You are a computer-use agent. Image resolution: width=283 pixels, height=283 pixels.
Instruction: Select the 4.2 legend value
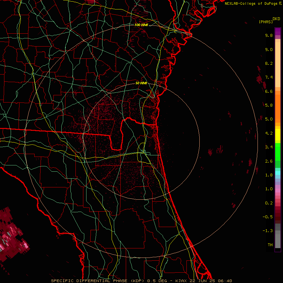(x=269, y=133)
